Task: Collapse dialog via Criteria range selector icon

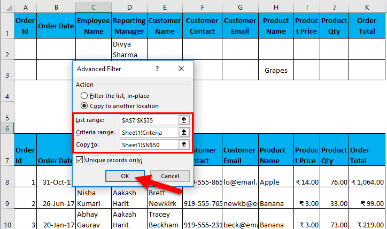Action: [x=184, y=132]
